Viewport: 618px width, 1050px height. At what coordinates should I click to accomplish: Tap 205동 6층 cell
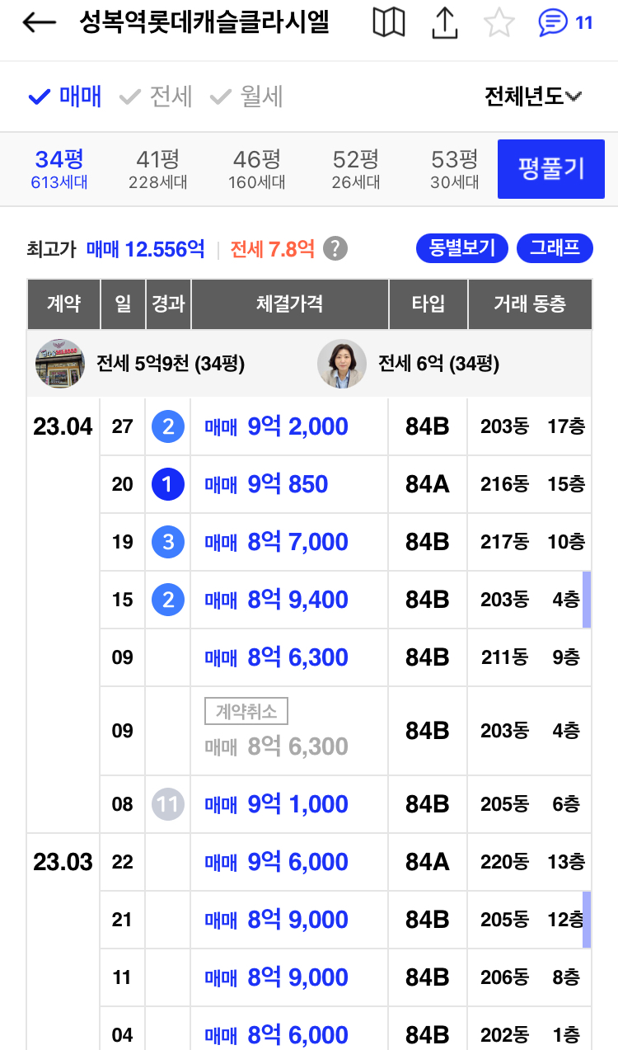point(531,804)
